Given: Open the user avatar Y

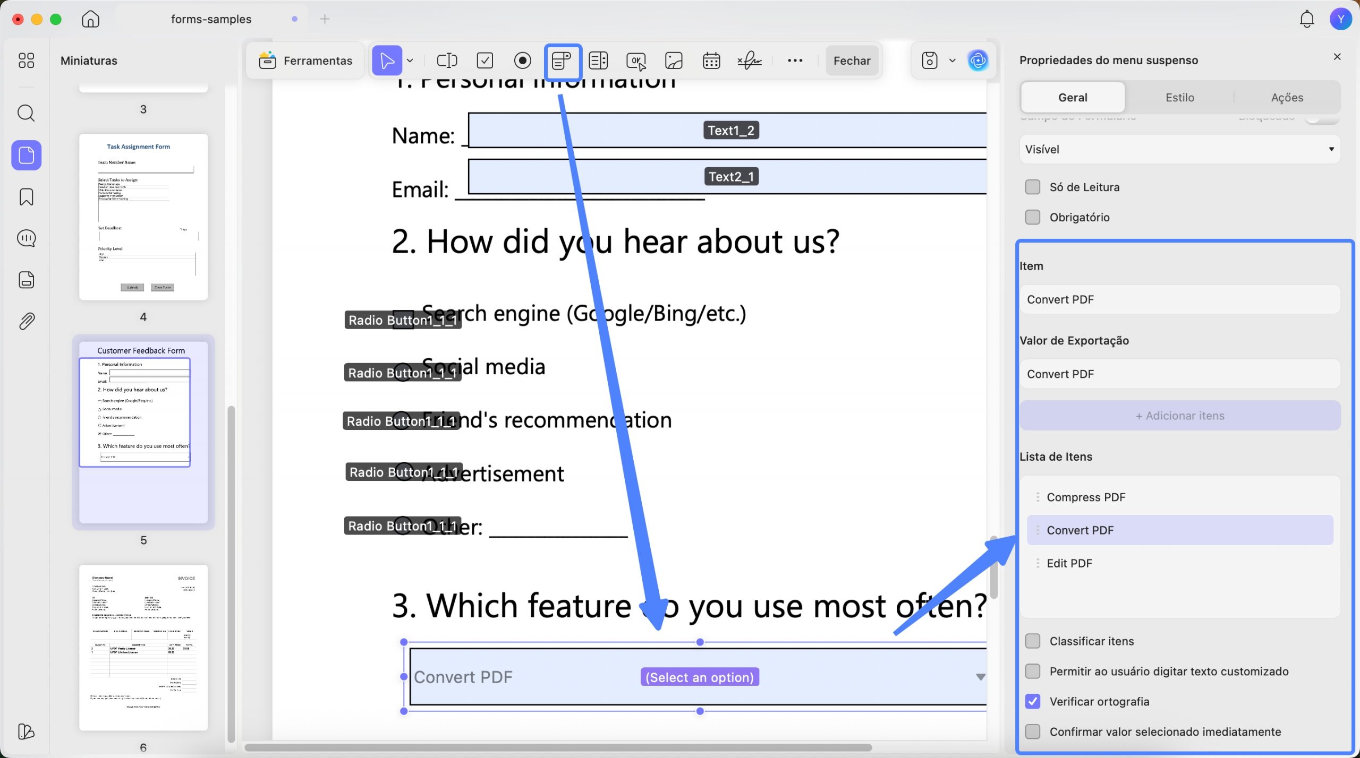Looking at the screenshot, I should point(1340,19).
